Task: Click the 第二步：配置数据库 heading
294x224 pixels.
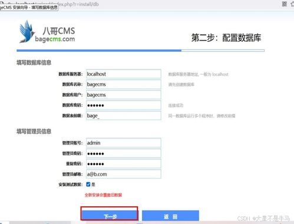Action: click(x=226, y=38)
